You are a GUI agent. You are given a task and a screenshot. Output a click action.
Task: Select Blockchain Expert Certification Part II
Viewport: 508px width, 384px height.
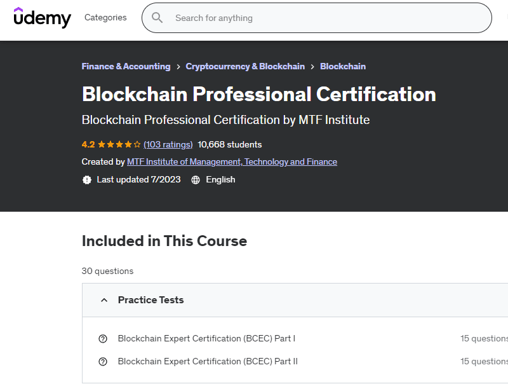tap(208, 362)
